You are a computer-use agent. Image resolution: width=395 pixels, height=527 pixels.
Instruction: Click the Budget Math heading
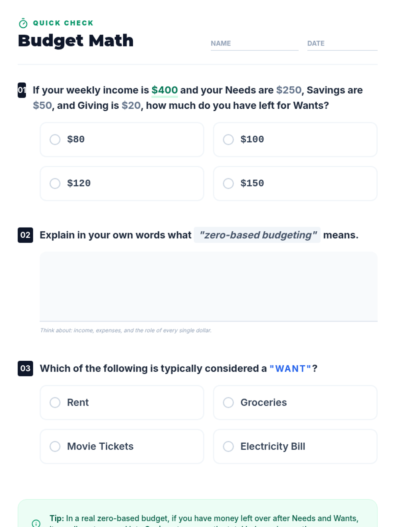click(x=76, y=41)
